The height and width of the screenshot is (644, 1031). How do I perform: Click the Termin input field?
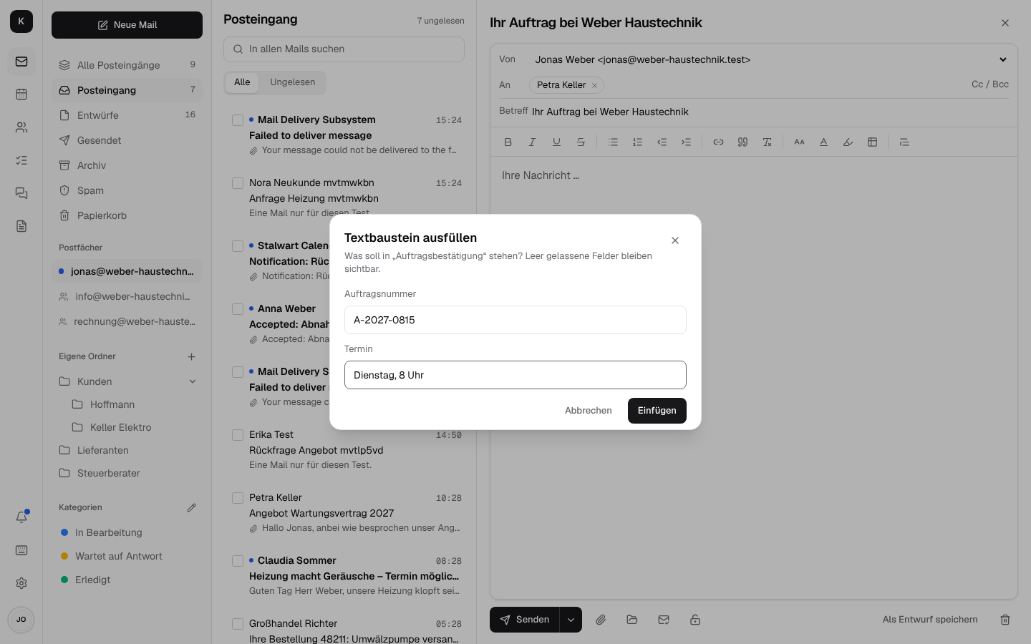click(515, 375)
